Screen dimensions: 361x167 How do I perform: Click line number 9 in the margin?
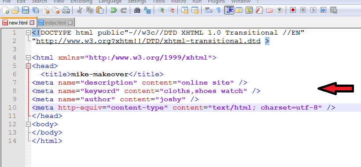pyautogui.click(x=14, y=99)
